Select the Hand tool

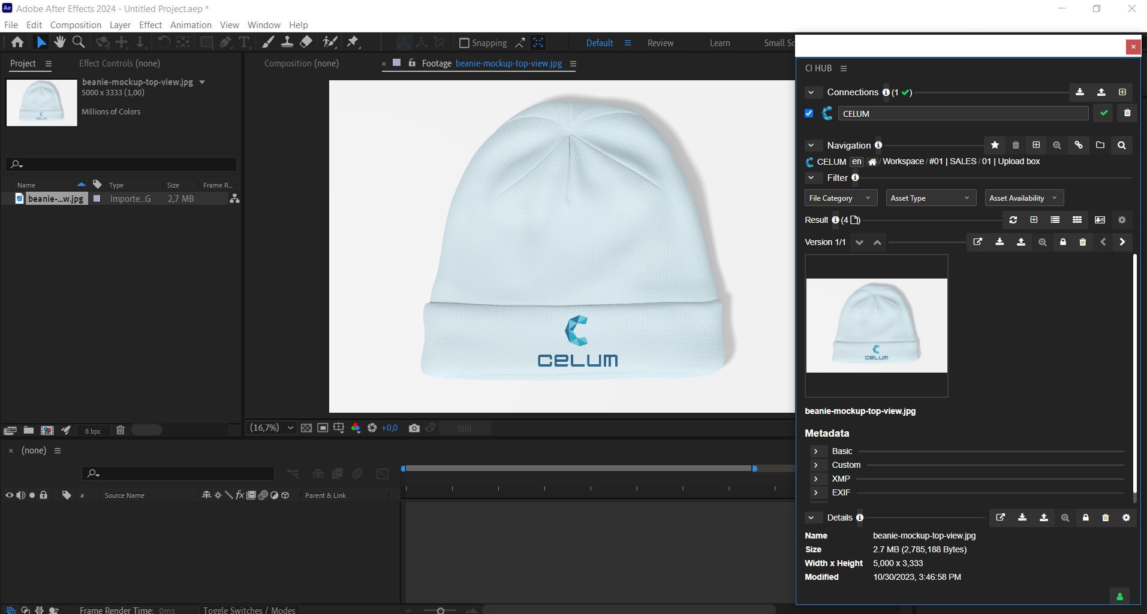click(59, 42)
